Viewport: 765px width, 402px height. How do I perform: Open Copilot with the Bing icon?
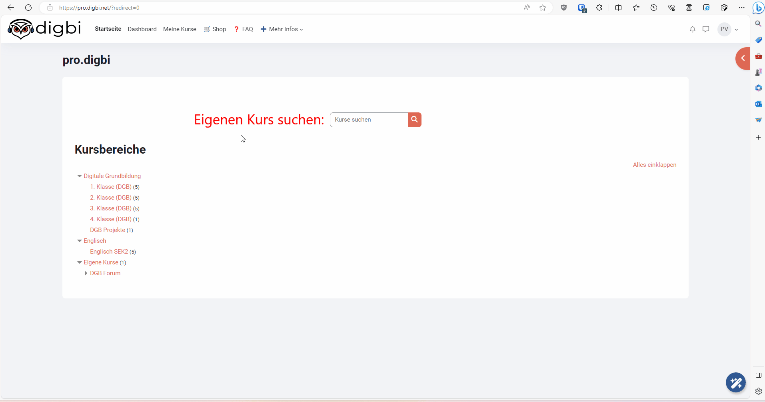758,8
